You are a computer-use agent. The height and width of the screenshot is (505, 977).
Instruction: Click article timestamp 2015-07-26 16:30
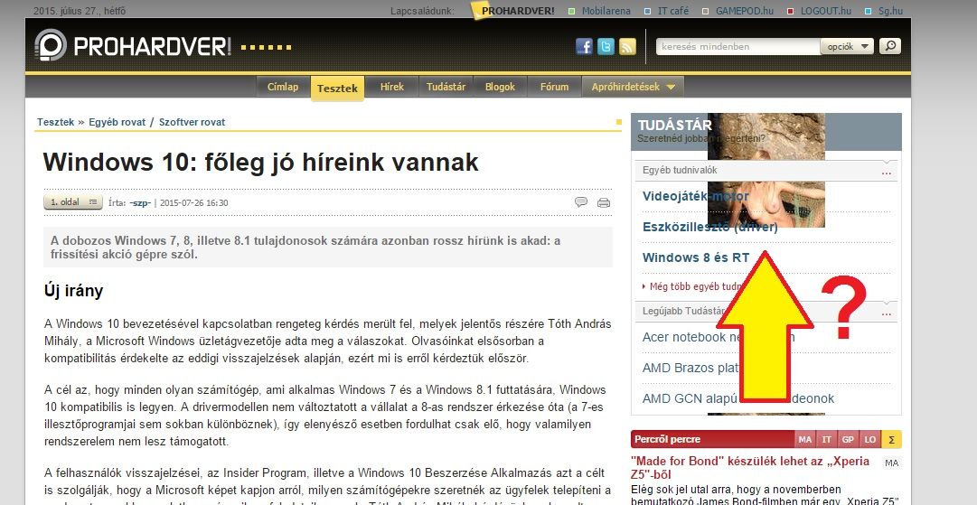click(193, 202)
